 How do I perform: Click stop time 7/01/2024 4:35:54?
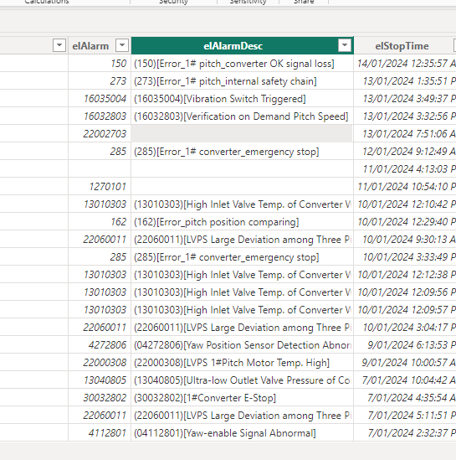[405, 398]
